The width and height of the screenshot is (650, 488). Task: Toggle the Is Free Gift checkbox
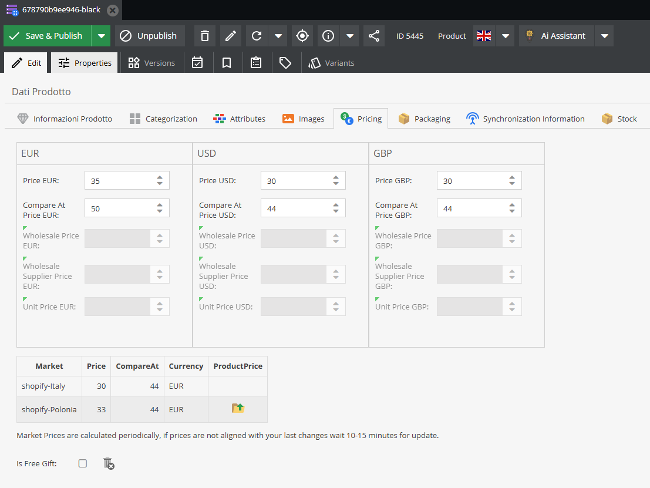click(x=83, y=463)
